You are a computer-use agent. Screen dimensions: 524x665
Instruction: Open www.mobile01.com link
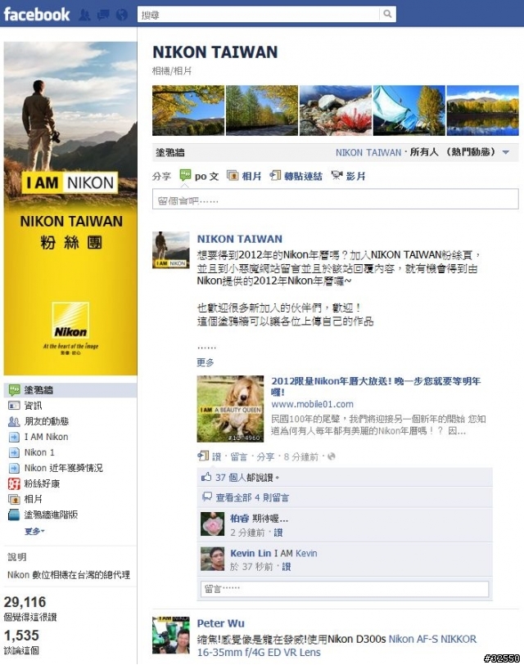[312, 404]
